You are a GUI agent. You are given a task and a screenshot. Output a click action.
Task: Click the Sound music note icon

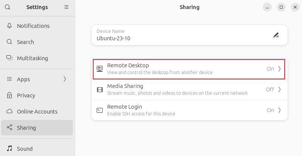[x=9, y=148]
